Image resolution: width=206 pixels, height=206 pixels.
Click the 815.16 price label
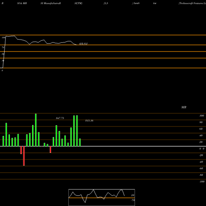(x=89, y=121)
